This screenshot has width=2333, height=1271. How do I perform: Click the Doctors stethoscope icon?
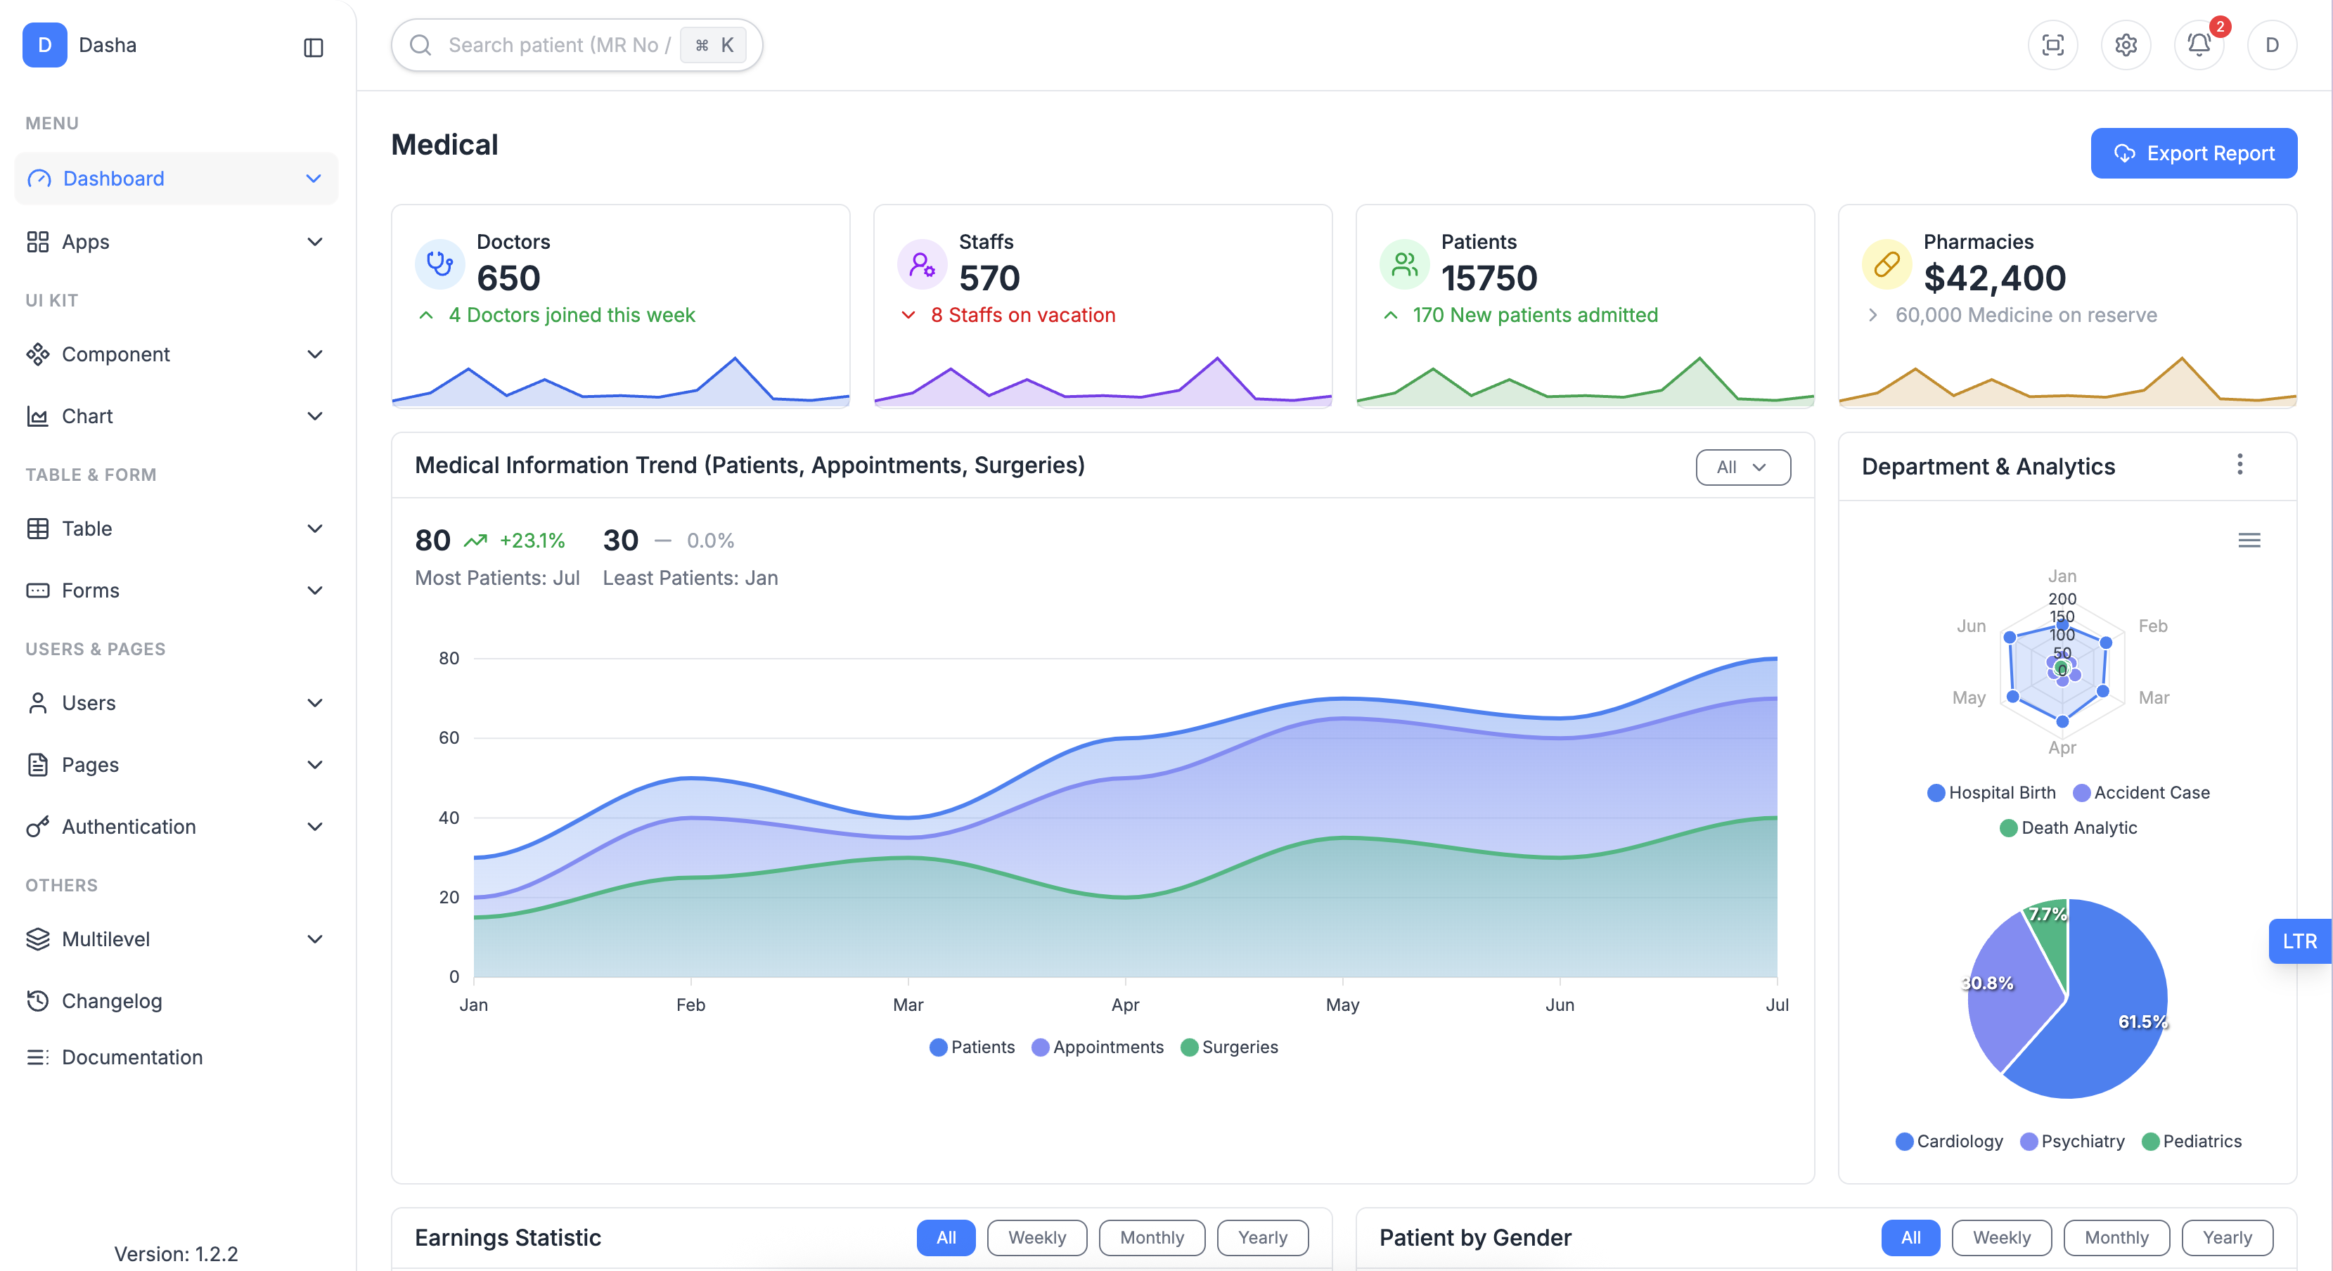click(x=440, y=264)
